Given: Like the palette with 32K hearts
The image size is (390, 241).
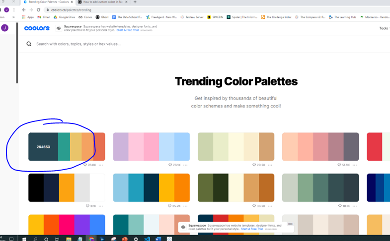Looking at the screenshot, I should coord(88,206).
